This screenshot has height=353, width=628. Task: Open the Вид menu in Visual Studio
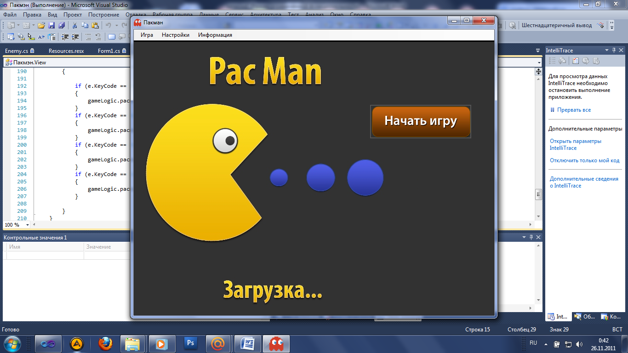pyautogui.click(x=52, y=15)
